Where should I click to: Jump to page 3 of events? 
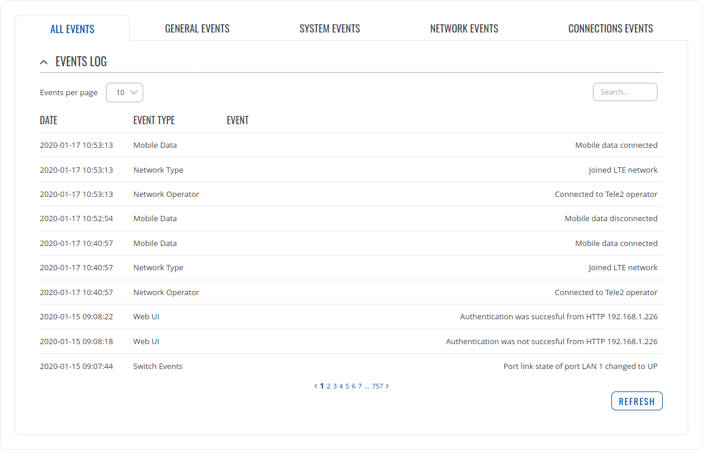coord(334,386)
